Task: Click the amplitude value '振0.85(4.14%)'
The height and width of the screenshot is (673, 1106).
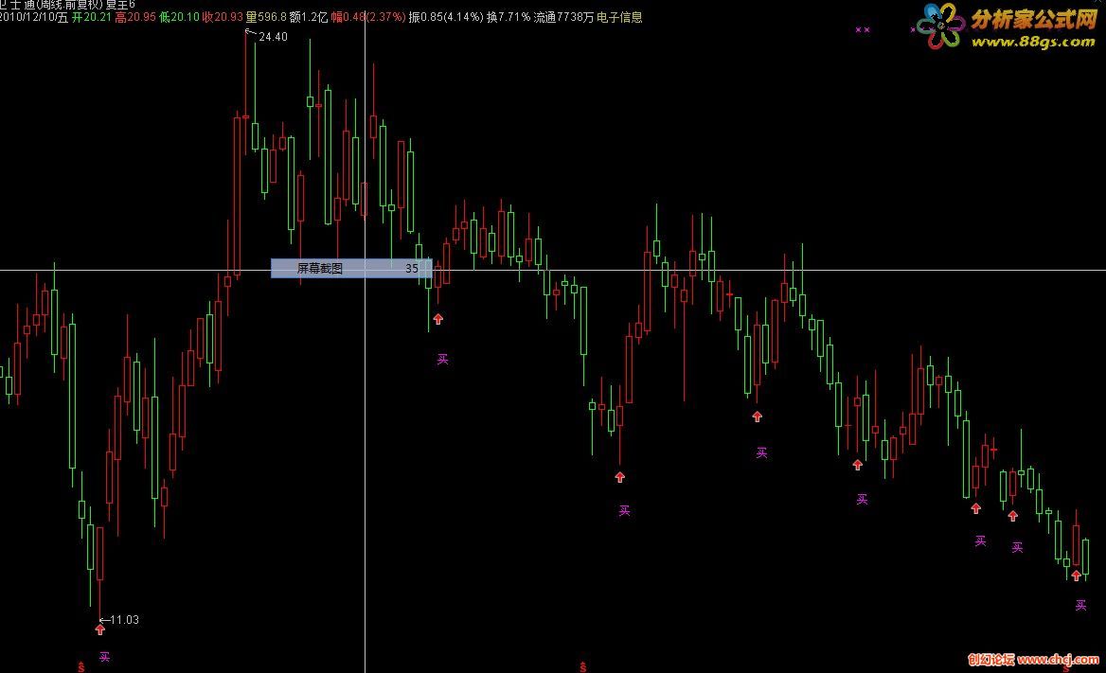Action: tap(446, 17)
